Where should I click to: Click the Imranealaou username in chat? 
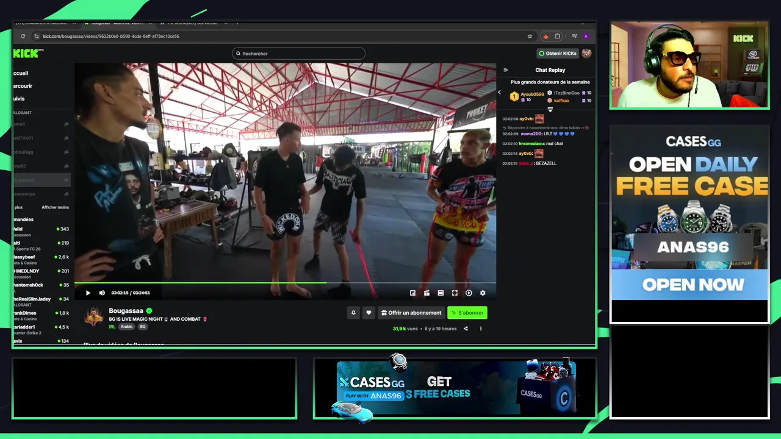pos(532,144)
